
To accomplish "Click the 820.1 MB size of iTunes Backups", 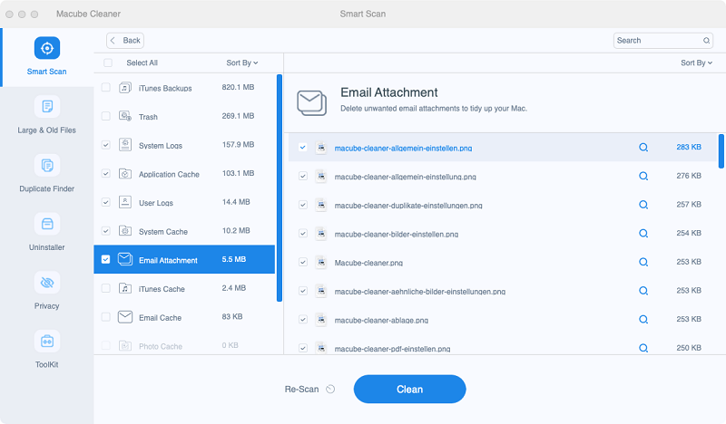I will coord(238,87).
